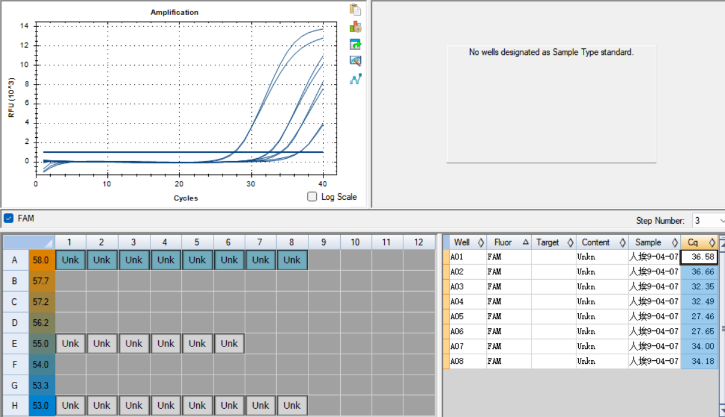Viewport: 725px width, 417px height.
Task: Click the sample name cell for A05
Action: pos(655,317)
